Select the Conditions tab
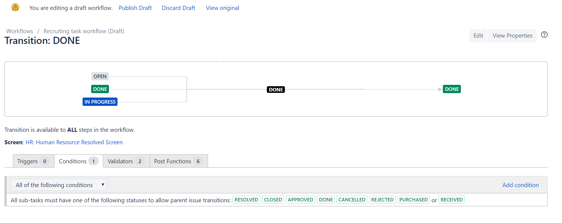The image size is (562, 223). click(79, 161)
